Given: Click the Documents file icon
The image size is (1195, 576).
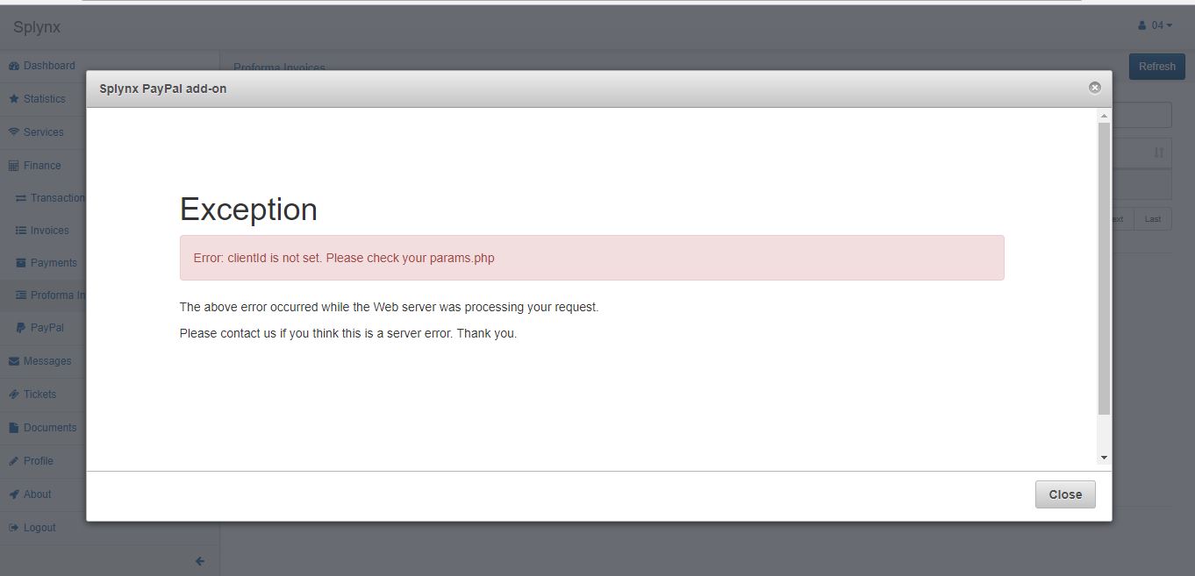Looking at the screenshot, I should coord(14,428).
